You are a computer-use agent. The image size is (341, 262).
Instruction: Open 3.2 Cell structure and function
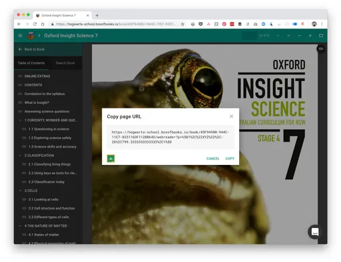[51, 208]
